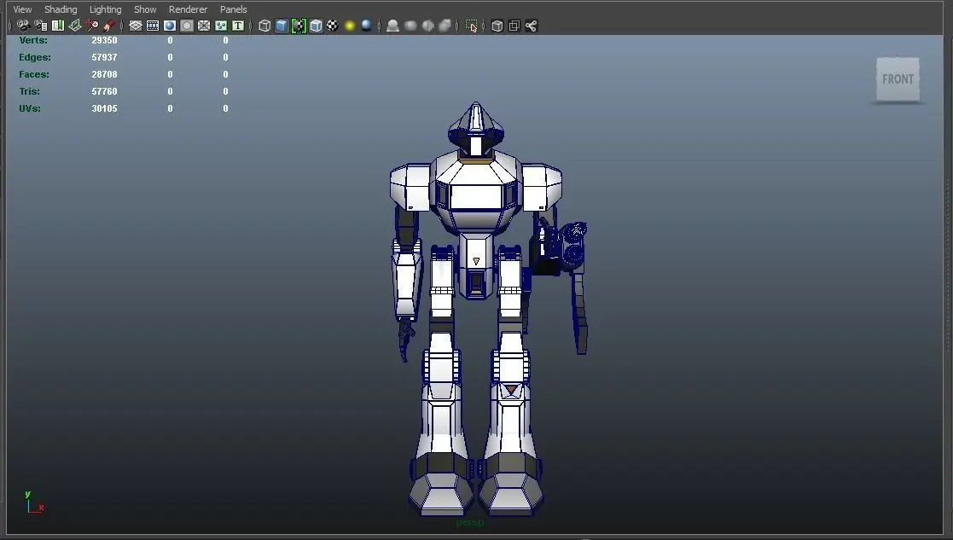Image resolution: width=953 pixels, height=540 pixels.
Task: Click the FRONT face of the ViewCube
Action: click(898, 79)
